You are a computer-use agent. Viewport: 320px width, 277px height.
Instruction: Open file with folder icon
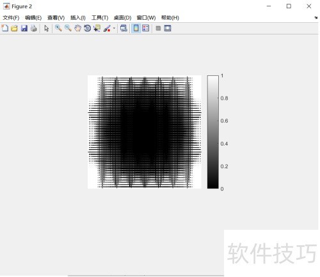[x=14, y=28]
